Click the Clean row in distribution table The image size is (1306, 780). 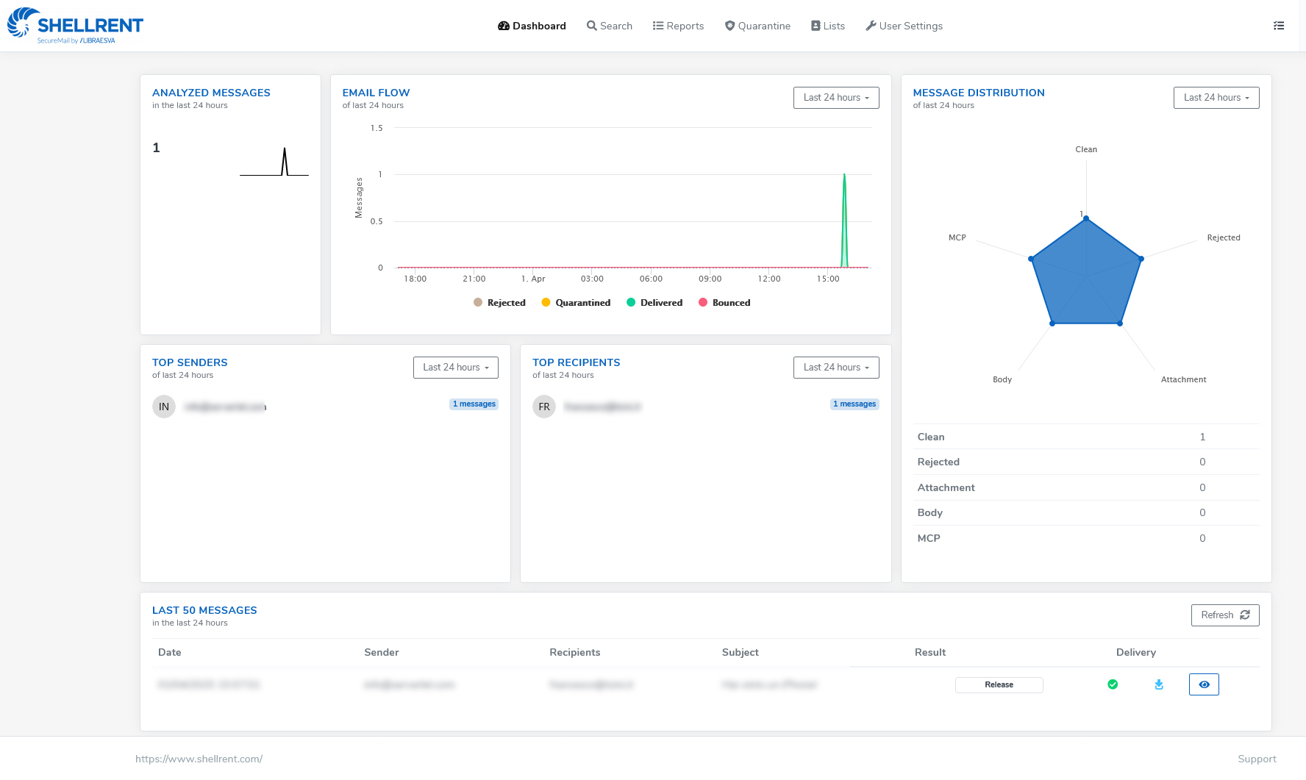coord(1086,437)
